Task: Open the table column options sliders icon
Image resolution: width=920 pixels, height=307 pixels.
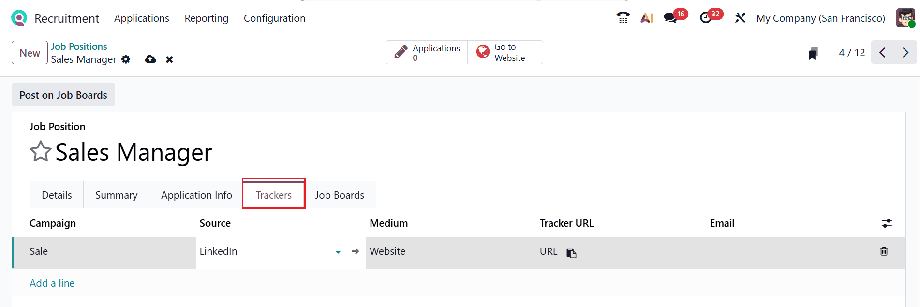Action: point(887,223)
